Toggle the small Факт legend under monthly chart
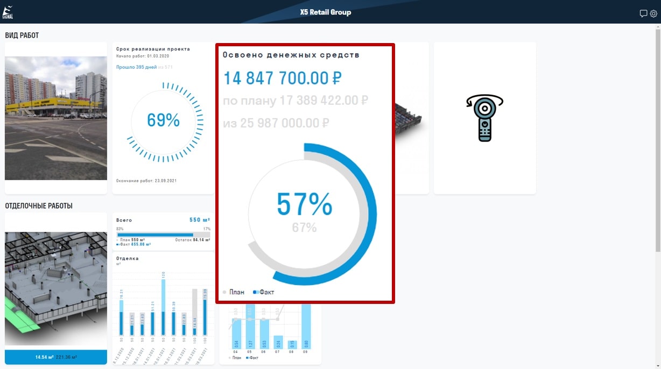 [252, 357]
